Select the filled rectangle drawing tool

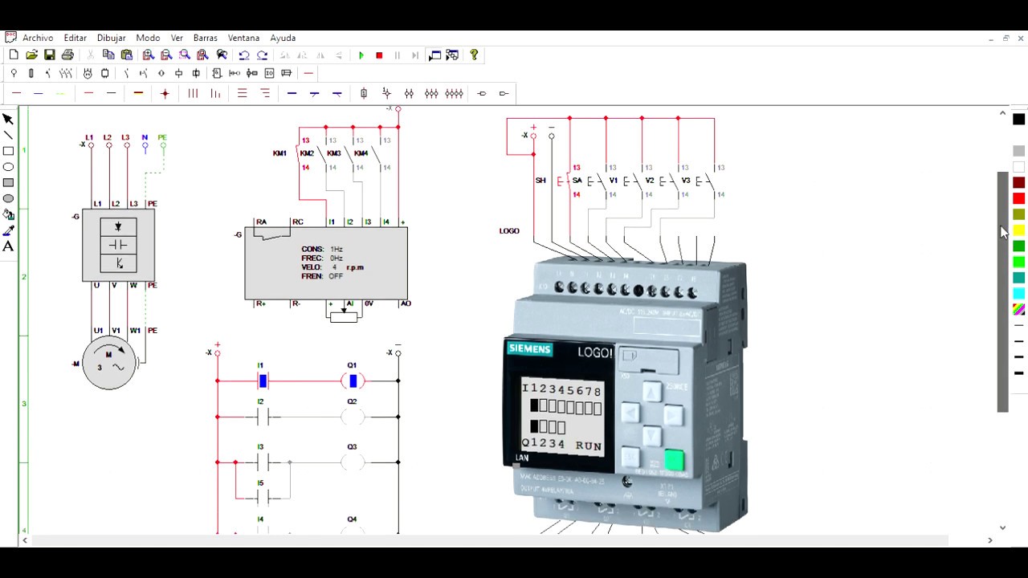click(x=8, y=183)
